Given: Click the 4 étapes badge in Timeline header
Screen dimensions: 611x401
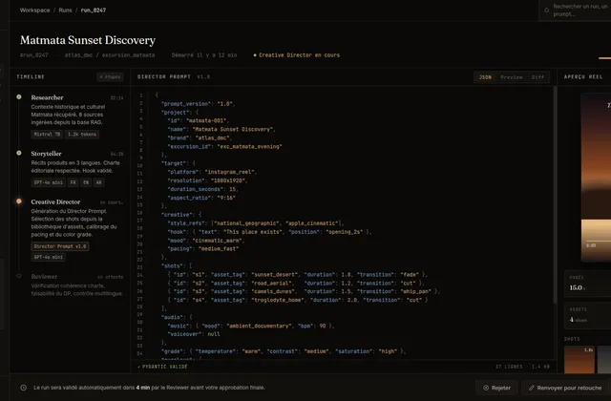Looking at the screenshot, I should click(111, 77).
